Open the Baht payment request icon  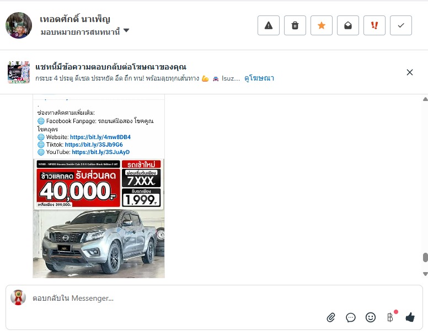390,317
